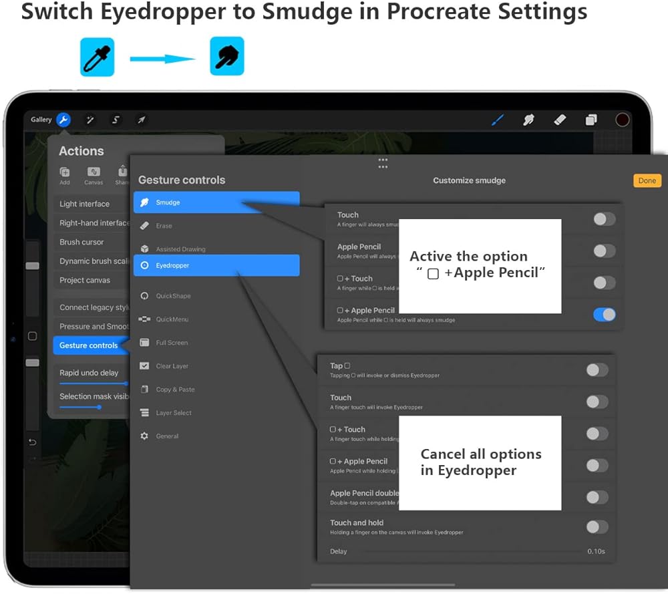Open the General gesture settings
The width and height of the screenshot is (668, 594).
pos(167,436)
